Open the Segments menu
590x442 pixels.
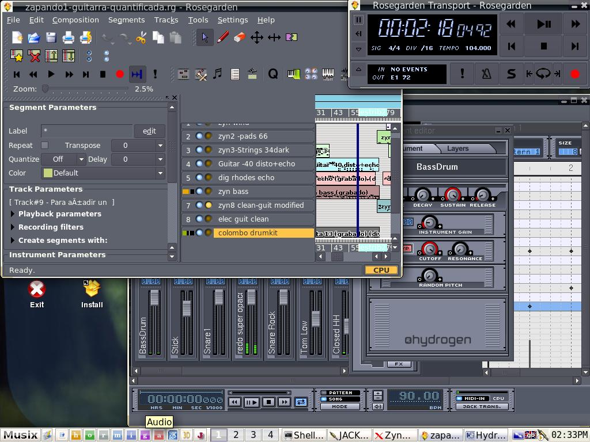click(126, 20)
